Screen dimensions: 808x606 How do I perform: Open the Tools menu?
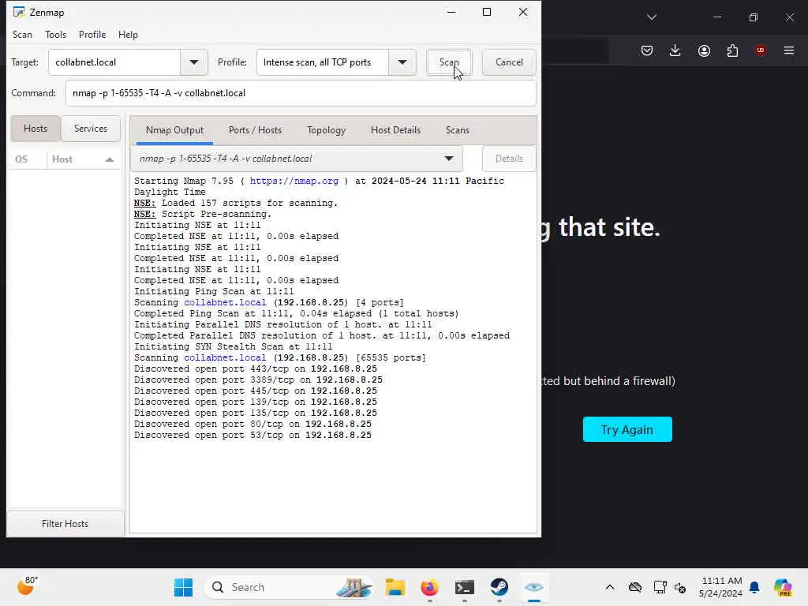tap(55, 35)
